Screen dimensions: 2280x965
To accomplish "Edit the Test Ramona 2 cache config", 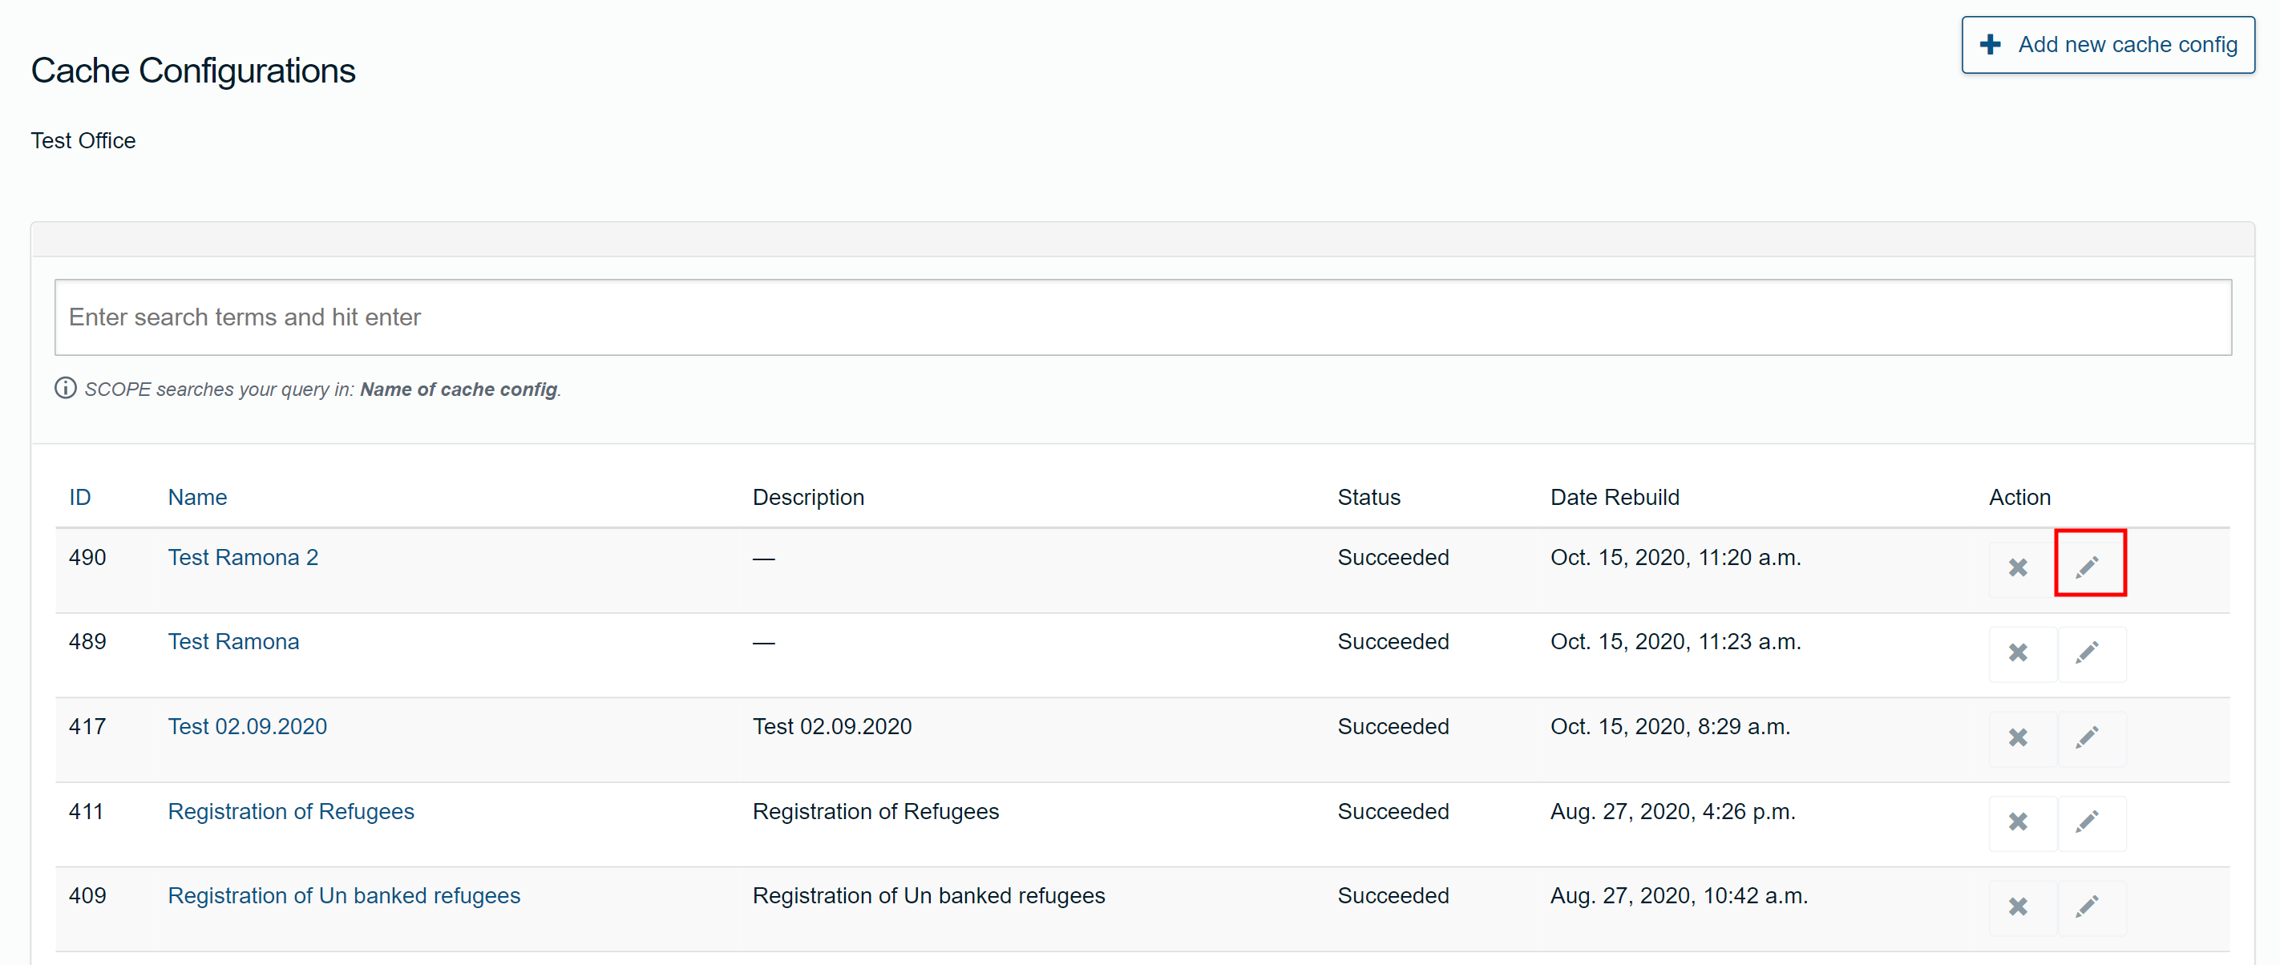I will [2089, 563].
